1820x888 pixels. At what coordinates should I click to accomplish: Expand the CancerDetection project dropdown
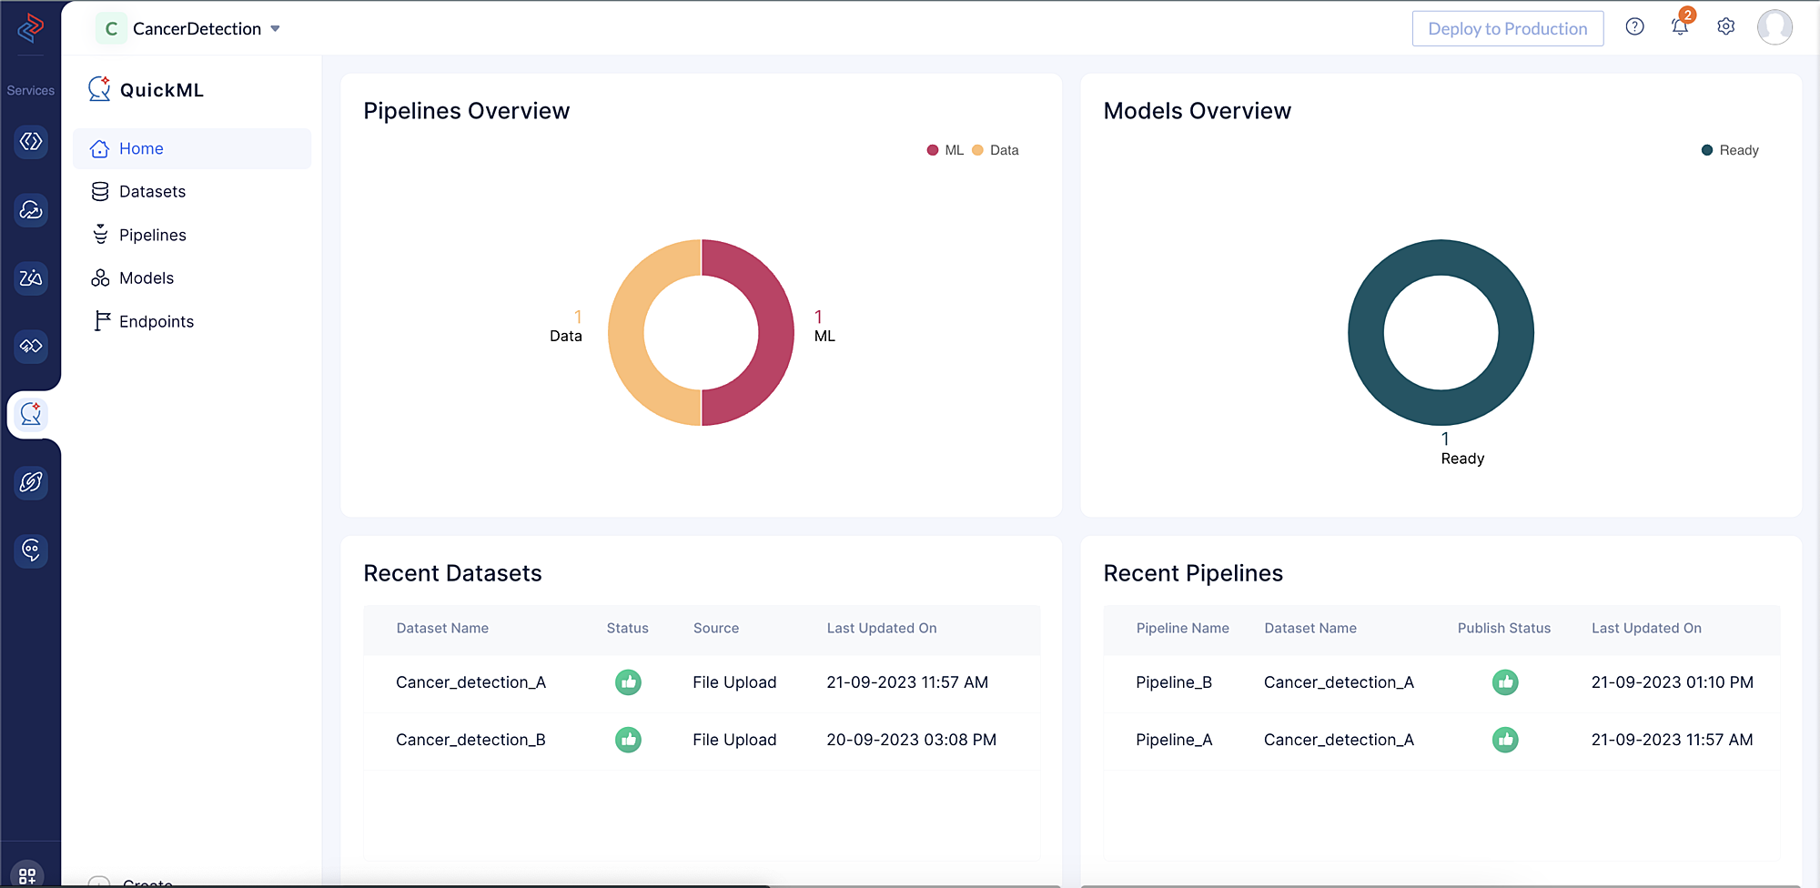point(275,29)
